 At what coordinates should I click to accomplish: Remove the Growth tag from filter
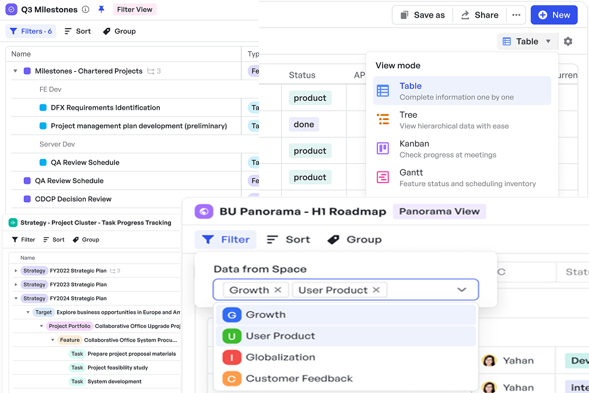(x=278, y=290)
